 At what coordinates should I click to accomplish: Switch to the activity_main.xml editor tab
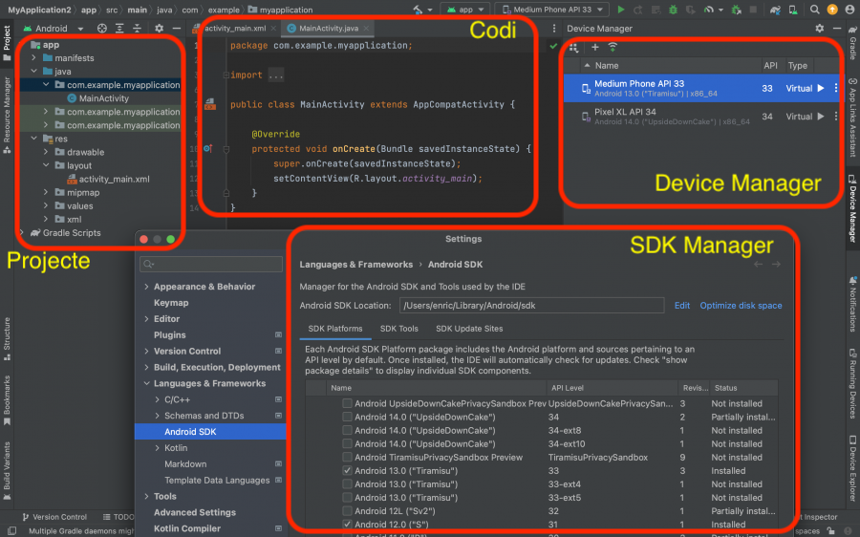[x=234, y=28]
